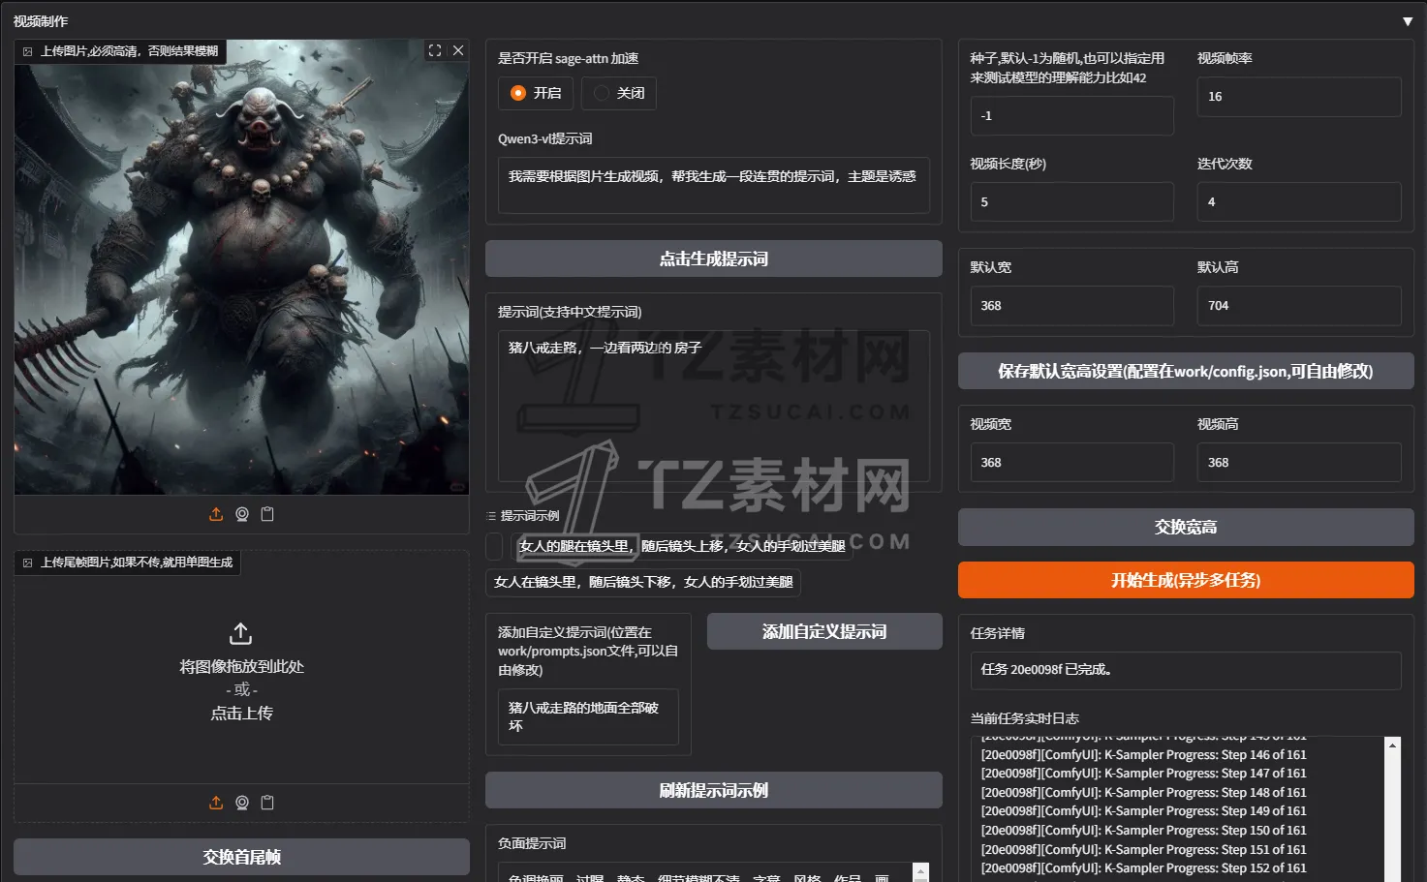The height and width of the screenshot is (882, 1427).
Task: Click upload icon below tail-frame area
Action: (x=216, y=803)
